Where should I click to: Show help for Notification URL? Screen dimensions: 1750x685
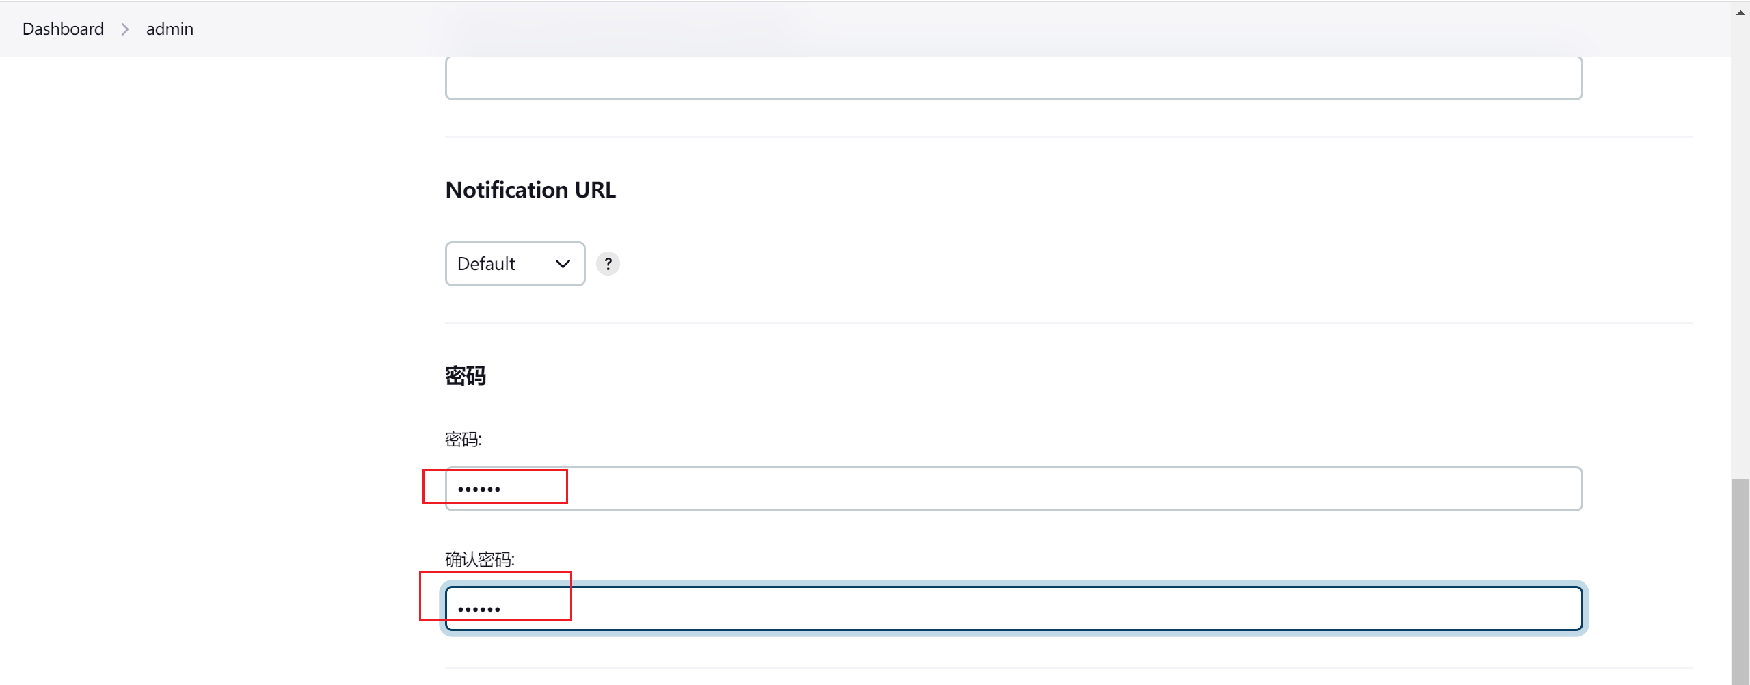click(608, 263)
